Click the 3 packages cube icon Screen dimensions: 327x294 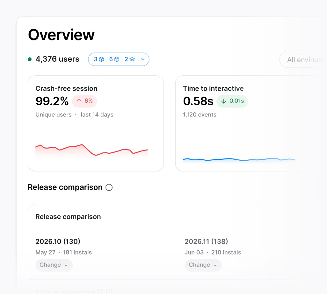(x=102, y=59)
